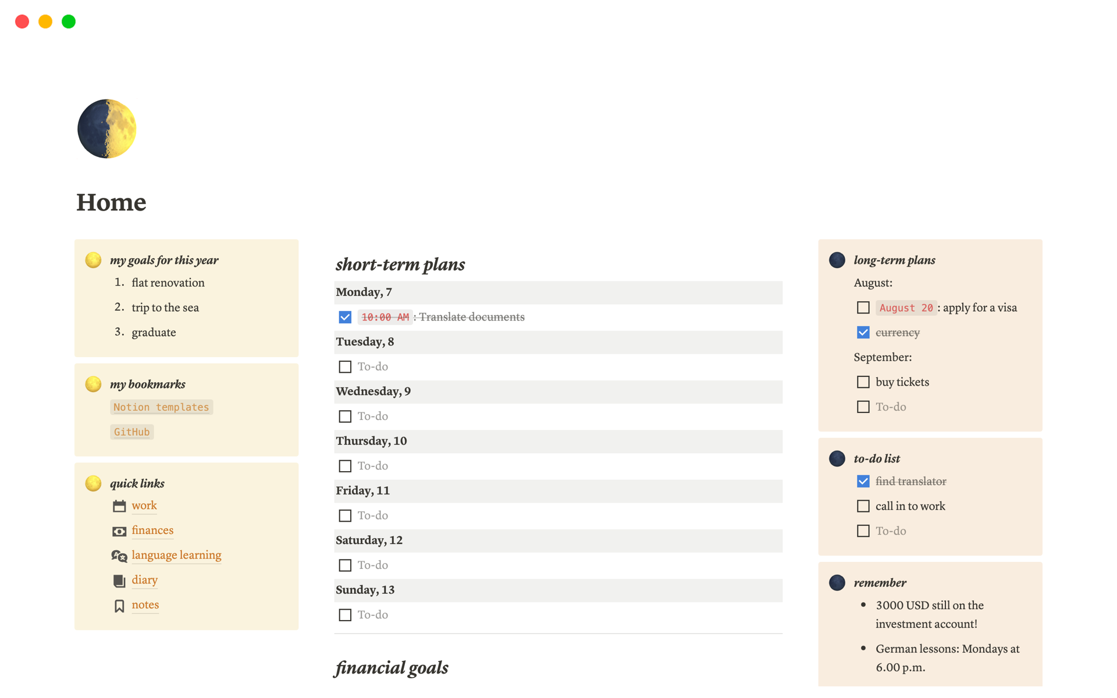
Task: Click the money icon beside finances
Action: pyautogui.click(x=119, y=531)
